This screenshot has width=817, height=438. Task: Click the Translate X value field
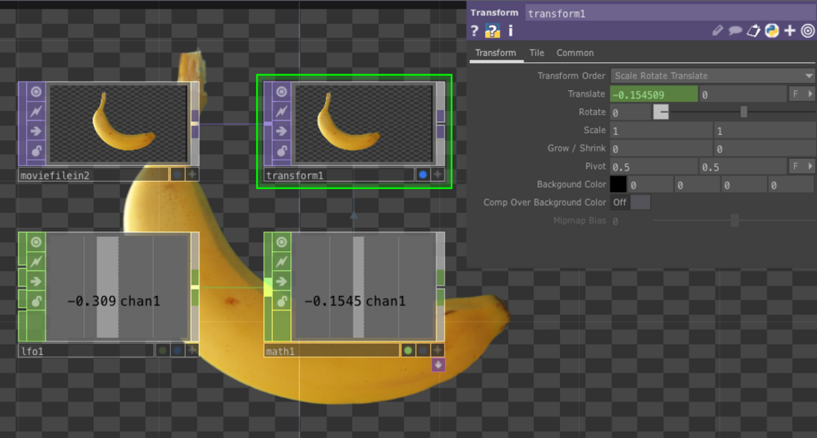(654, 94)
